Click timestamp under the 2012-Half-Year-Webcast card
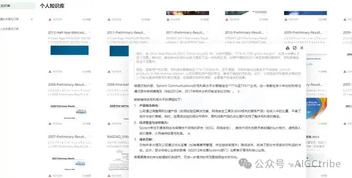This screenshot has width=352, height=178. tap(87, 72)
